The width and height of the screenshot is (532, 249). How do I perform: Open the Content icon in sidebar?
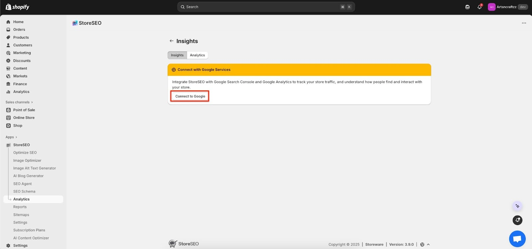coord(8,68)
